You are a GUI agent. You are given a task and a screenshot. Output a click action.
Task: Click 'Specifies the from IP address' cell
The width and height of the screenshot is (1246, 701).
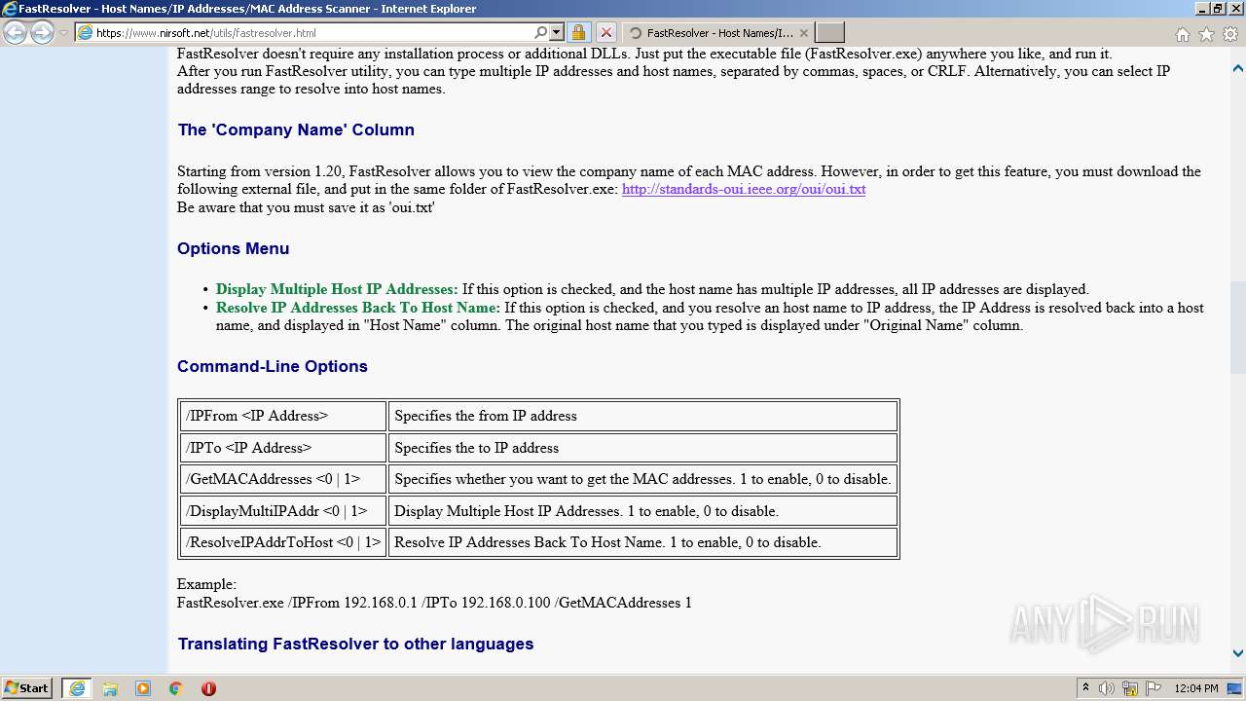tap(642, 416)
